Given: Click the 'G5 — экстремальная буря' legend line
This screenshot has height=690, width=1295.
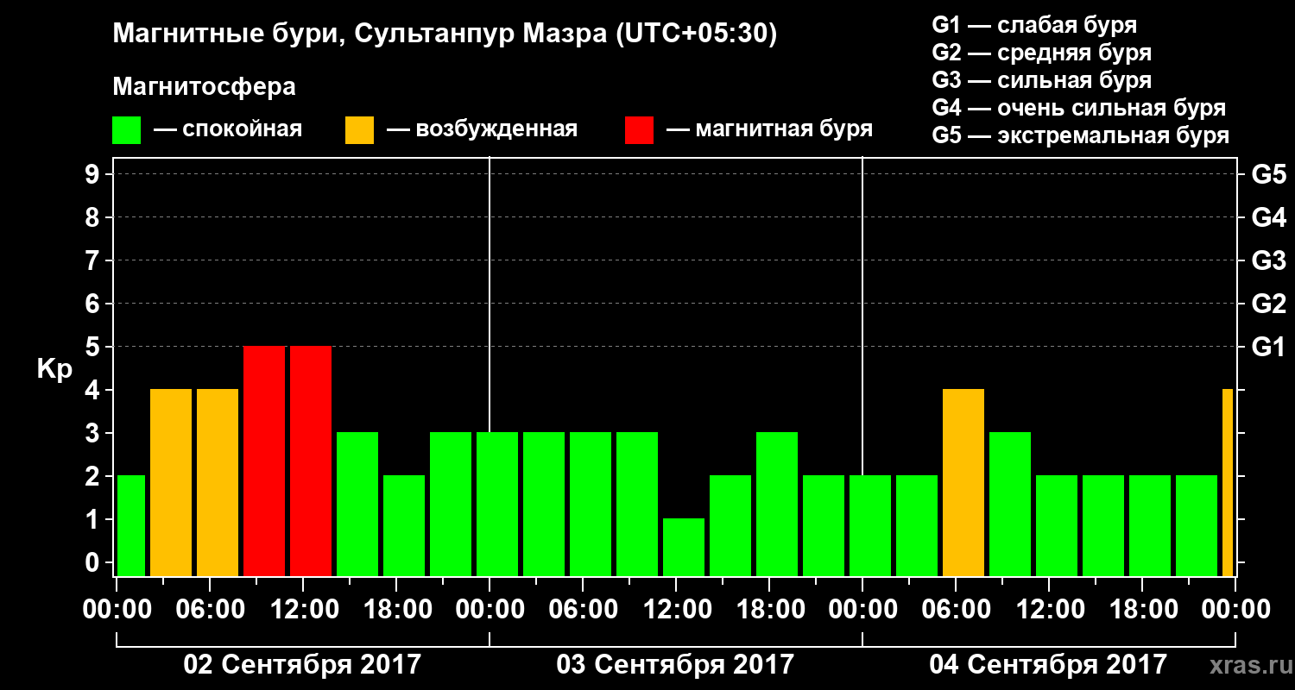Looking at the screenshot, I should point(1081,136).
